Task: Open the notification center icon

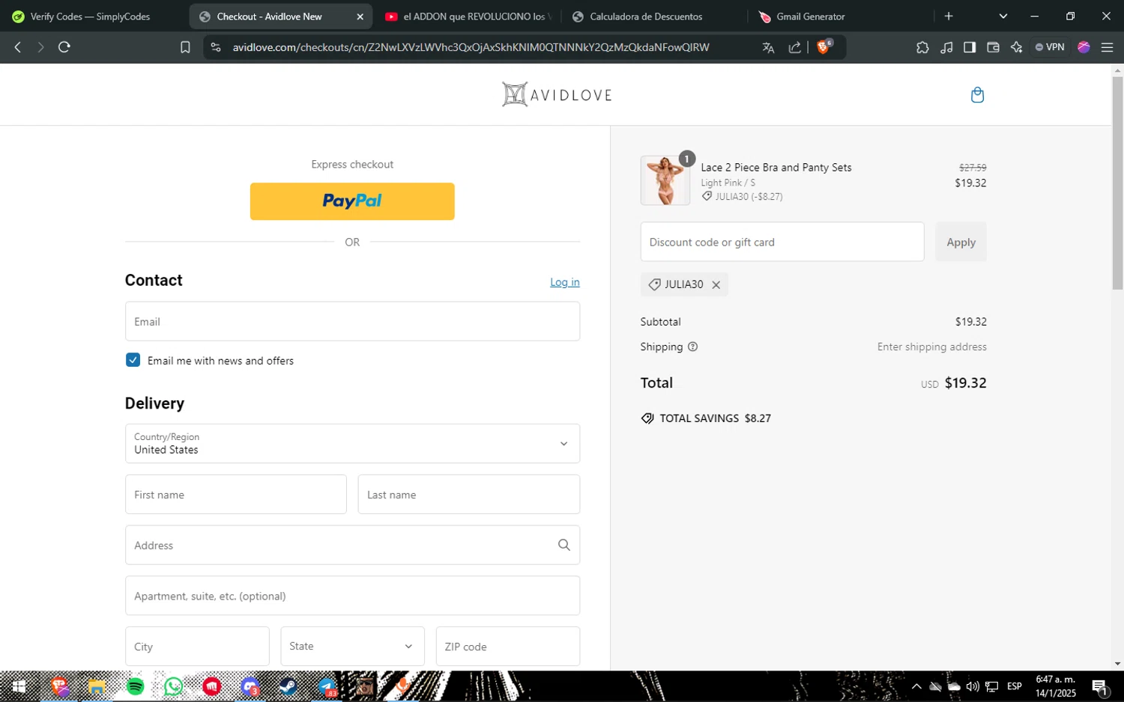Action: 1100,686
